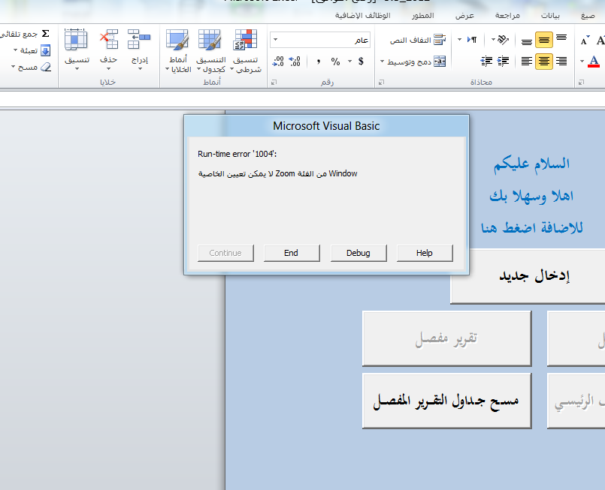Image resolution: width=605 pixels, height=490 pixels.
Task: Click the Insert cells (إدراج) icon
Action: [139, 39]
